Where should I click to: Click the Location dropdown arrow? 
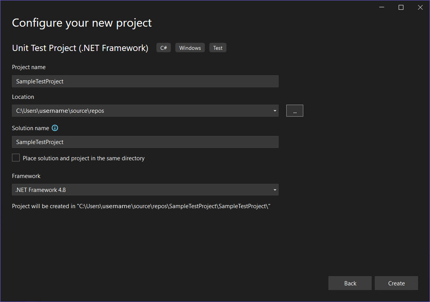(275, 110)
